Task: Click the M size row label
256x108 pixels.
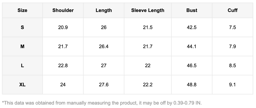Action: coord(22,47)
